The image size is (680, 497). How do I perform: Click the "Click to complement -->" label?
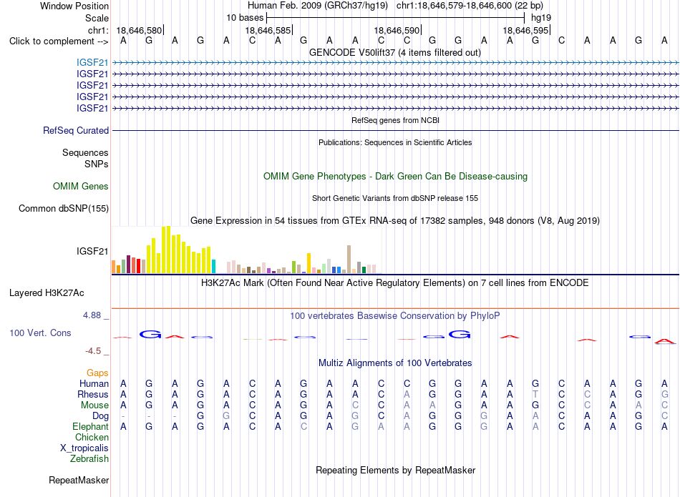[x=59, y=41]
